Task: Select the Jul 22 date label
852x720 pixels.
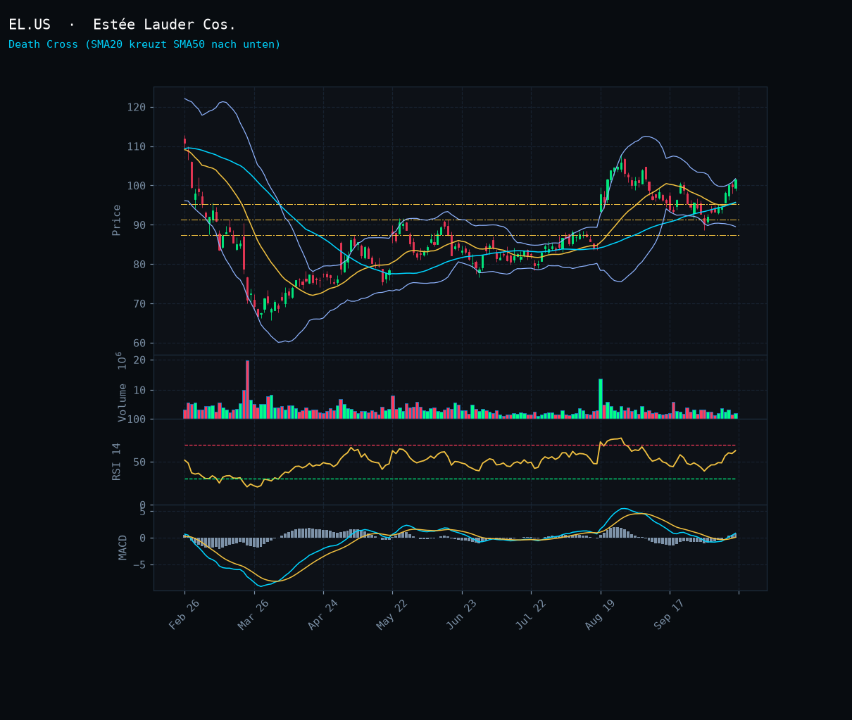Action: pos(531,615)
